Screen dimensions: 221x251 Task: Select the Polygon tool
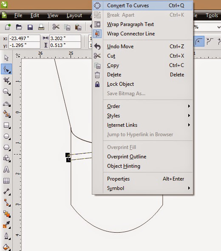6,147
